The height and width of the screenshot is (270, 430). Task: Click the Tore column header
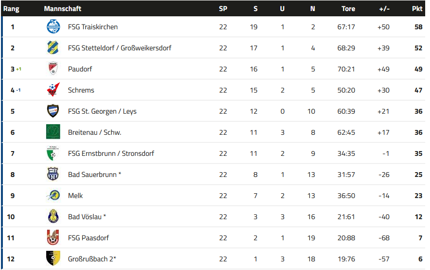[348, 9]
